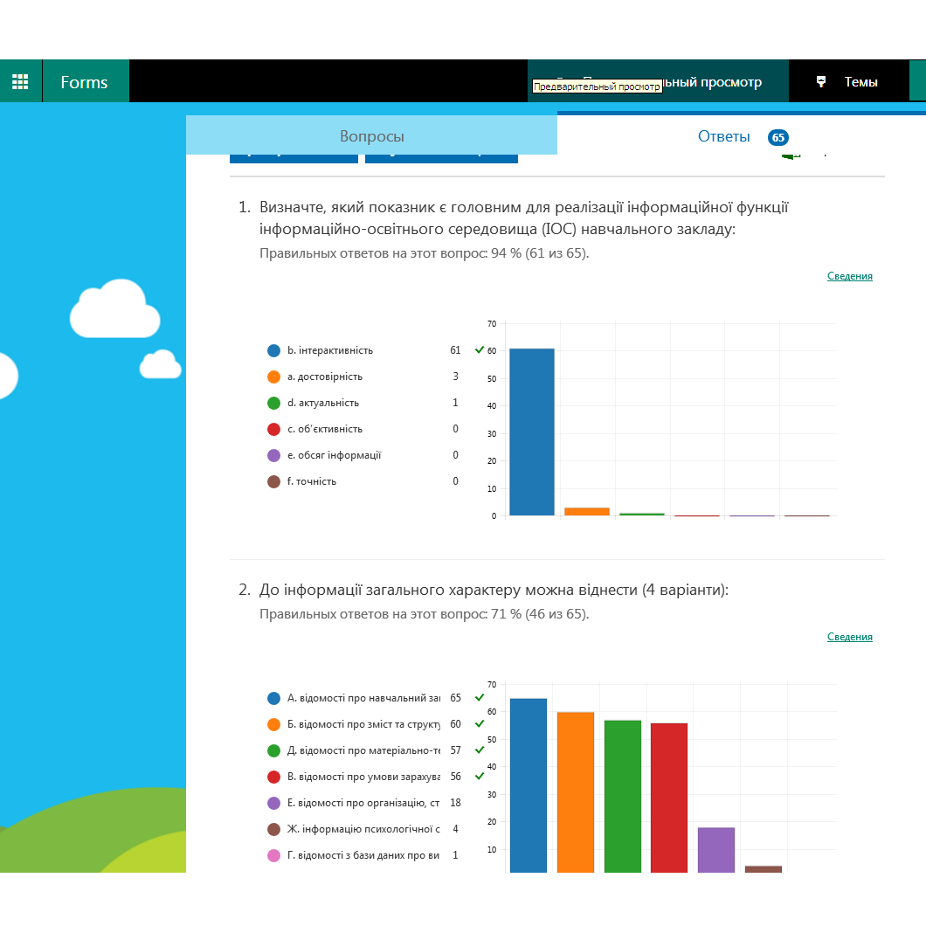Click the small orange bar in question 1 chart
Image resolution: width=926 pixels, height=926 pixels.
click(586, 511)
